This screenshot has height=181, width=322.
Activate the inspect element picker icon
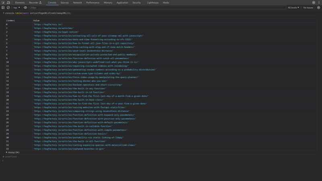tap(3, 3)
